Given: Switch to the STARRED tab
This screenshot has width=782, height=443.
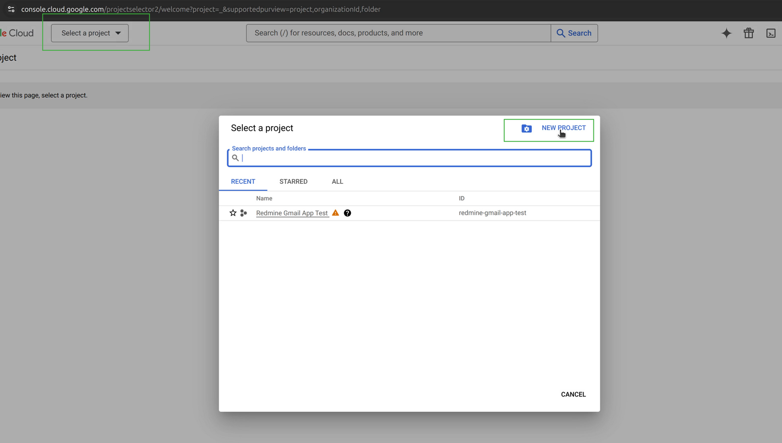Looking at the screenshot, I should coord(293,181).
